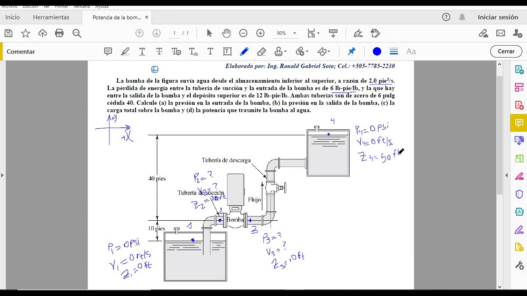Open the page fit options dropdown
Image resolution: width=527 pixels, height=296 pixels.
313,33
